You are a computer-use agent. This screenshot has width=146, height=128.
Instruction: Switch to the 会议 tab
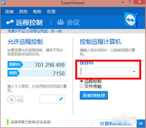click(x=68, y=22)
